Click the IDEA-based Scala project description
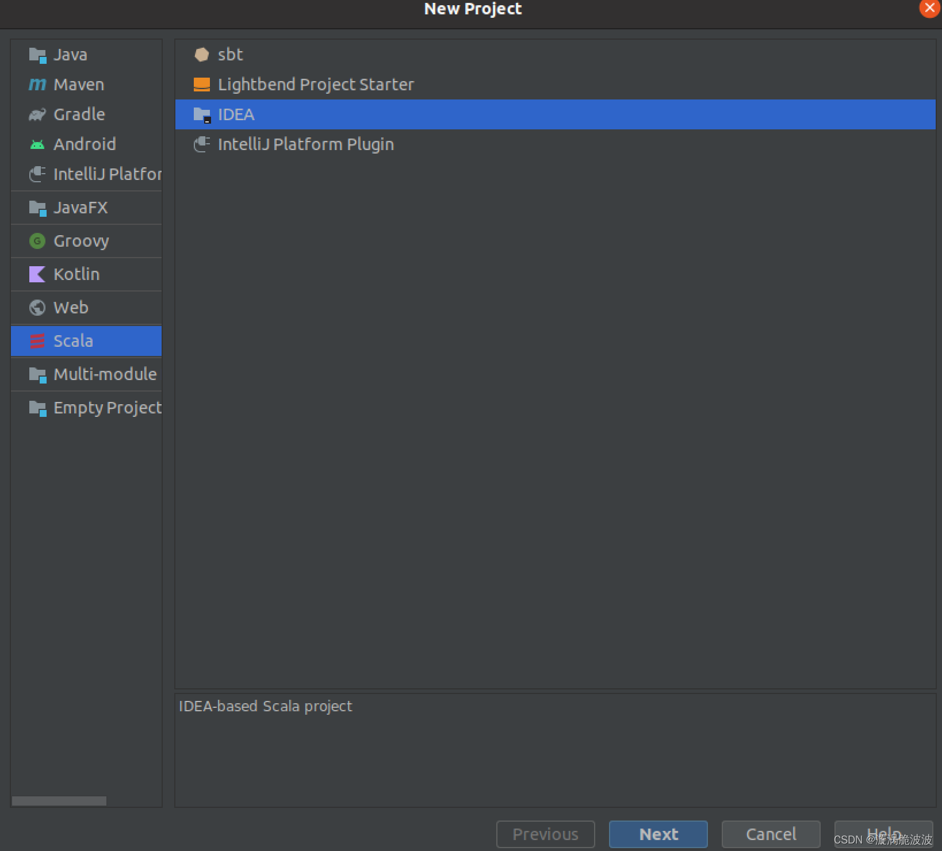Image resolution: width=942 pixels, height=851 pixels. [x=265, y=706]
